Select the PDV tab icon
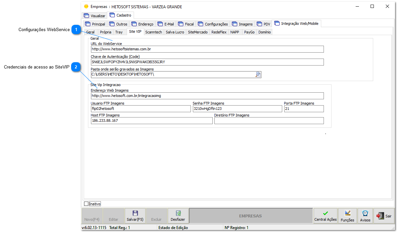 260,23
